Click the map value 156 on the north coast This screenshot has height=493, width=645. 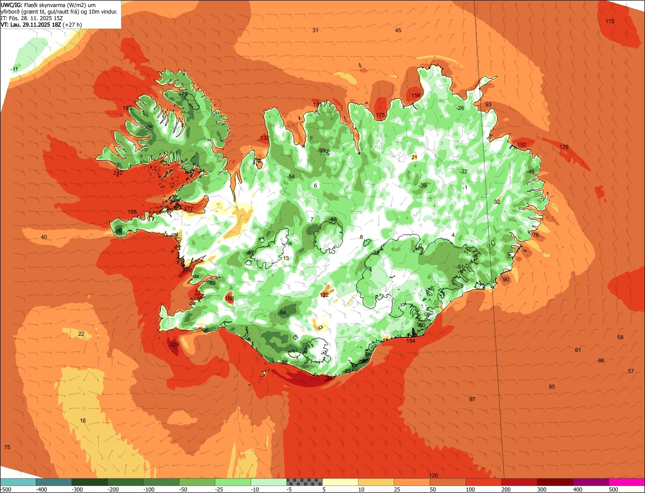click(416, 95)
